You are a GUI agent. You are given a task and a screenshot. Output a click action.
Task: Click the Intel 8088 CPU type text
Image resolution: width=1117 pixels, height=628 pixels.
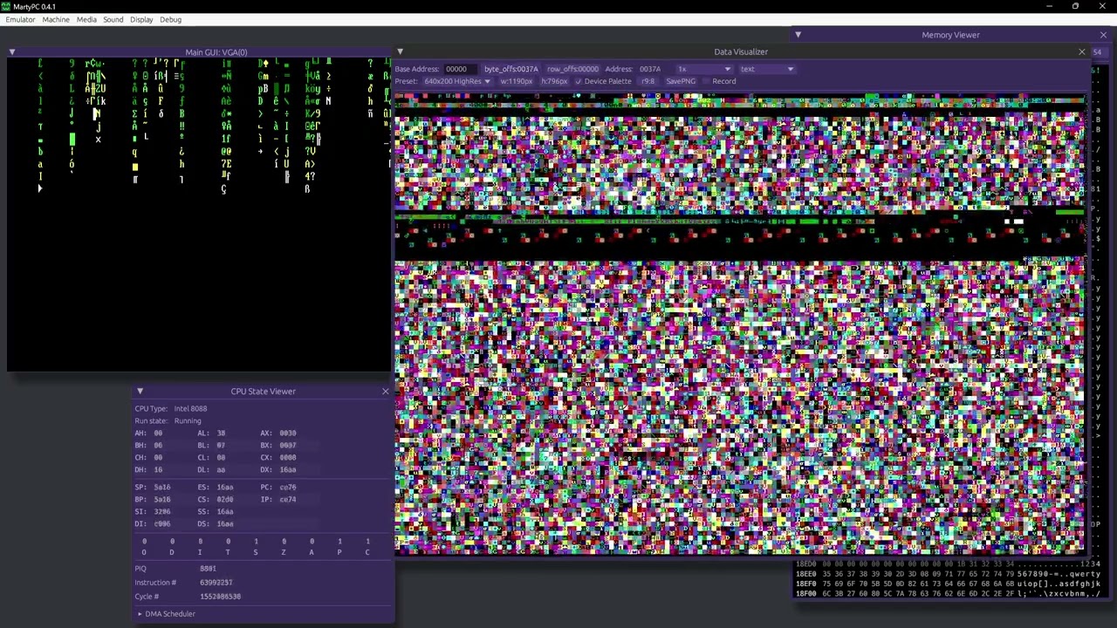coord(190,409)
